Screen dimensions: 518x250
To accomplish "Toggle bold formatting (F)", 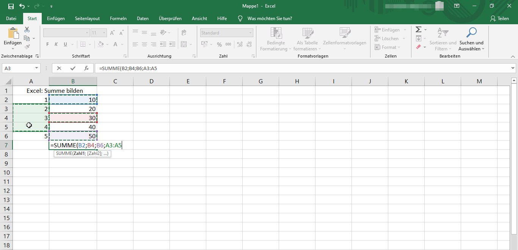I will (47, 44).
